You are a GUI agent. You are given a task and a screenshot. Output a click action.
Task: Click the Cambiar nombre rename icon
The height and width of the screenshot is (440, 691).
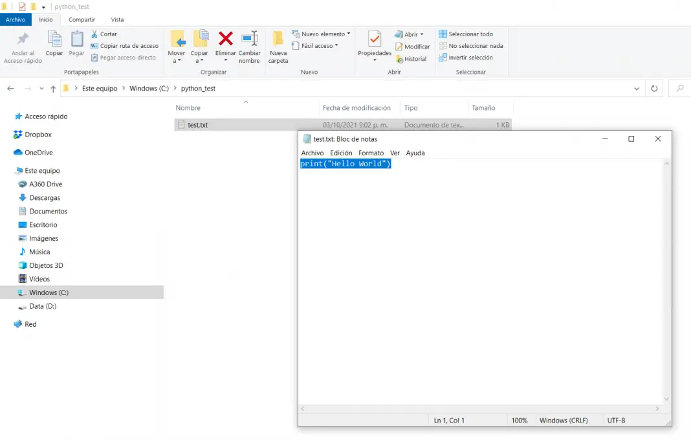click(249, 39)
